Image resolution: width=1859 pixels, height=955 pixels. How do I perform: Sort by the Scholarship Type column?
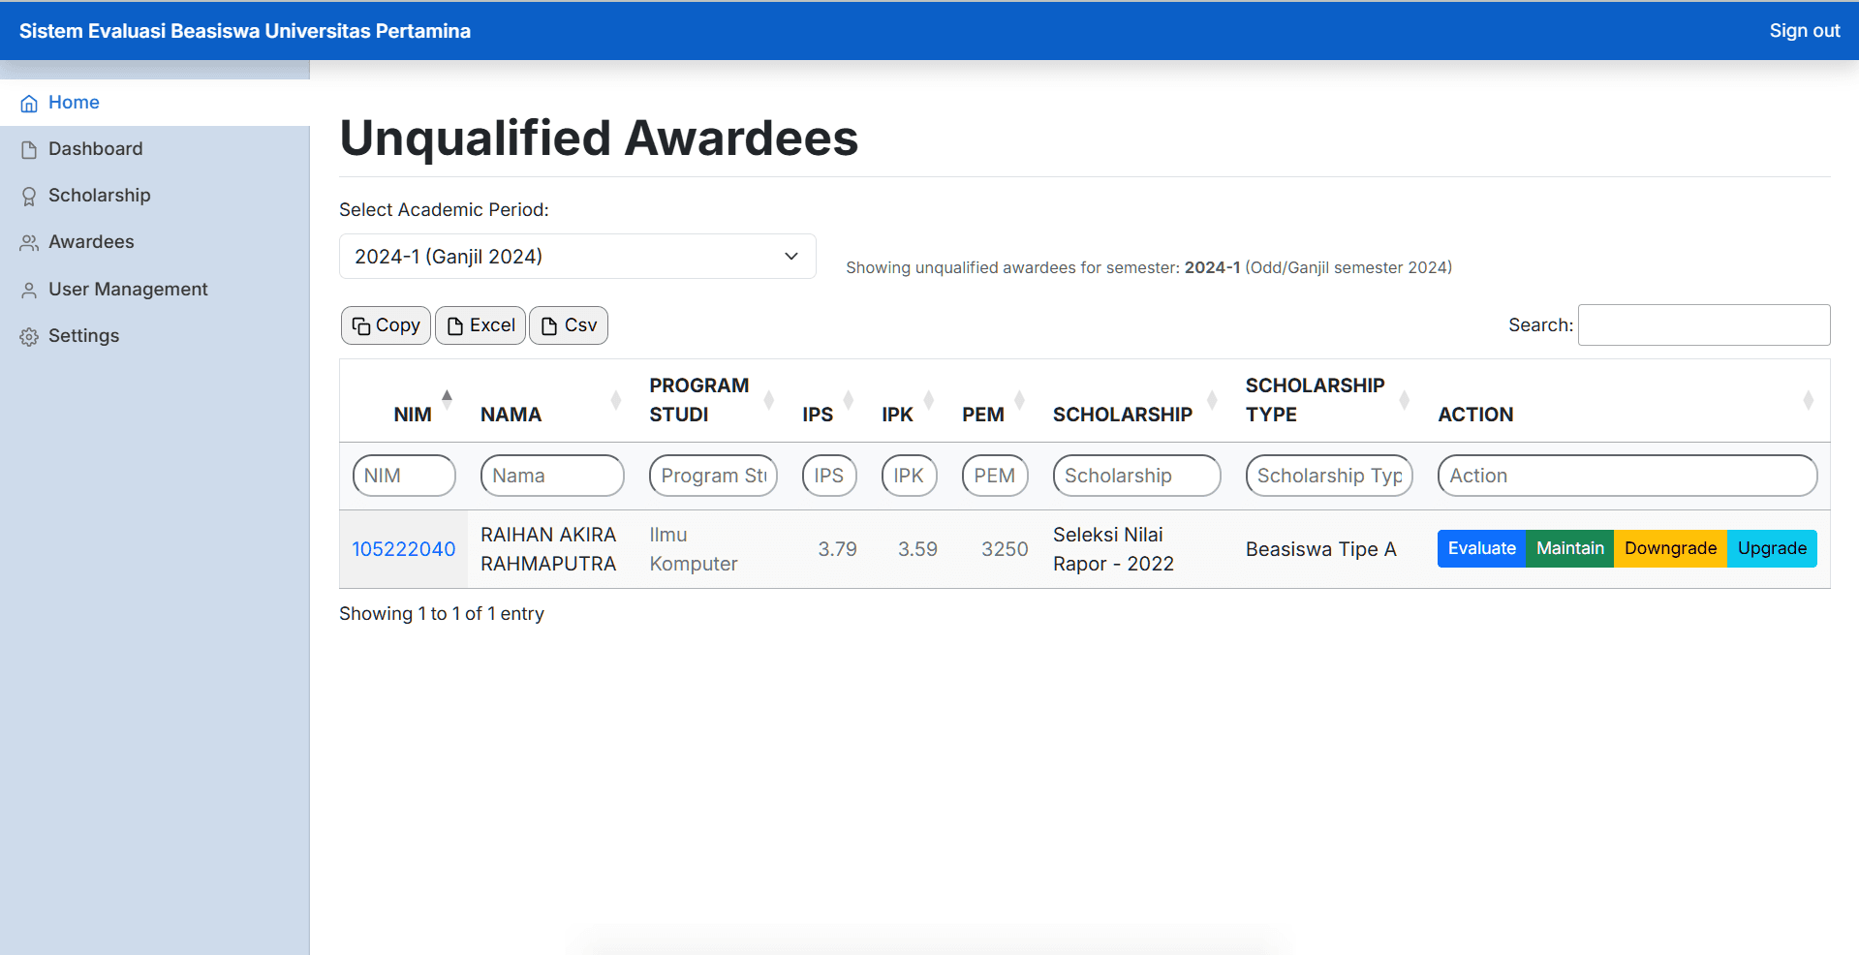pyautogui.click(x=1314, y=400)
